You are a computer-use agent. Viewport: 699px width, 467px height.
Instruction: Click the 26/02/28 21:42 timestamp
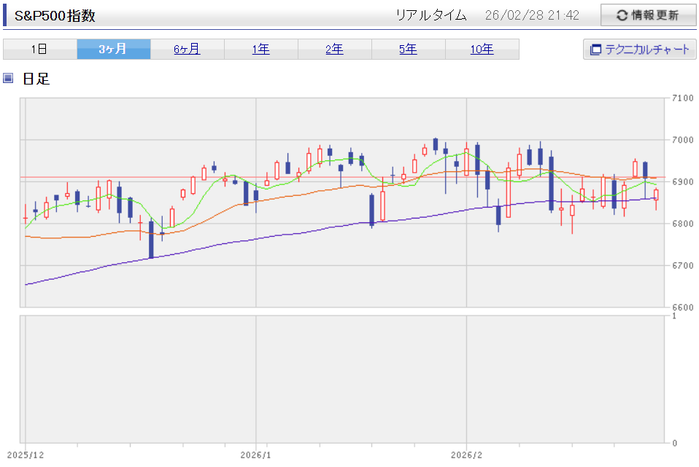531,15
